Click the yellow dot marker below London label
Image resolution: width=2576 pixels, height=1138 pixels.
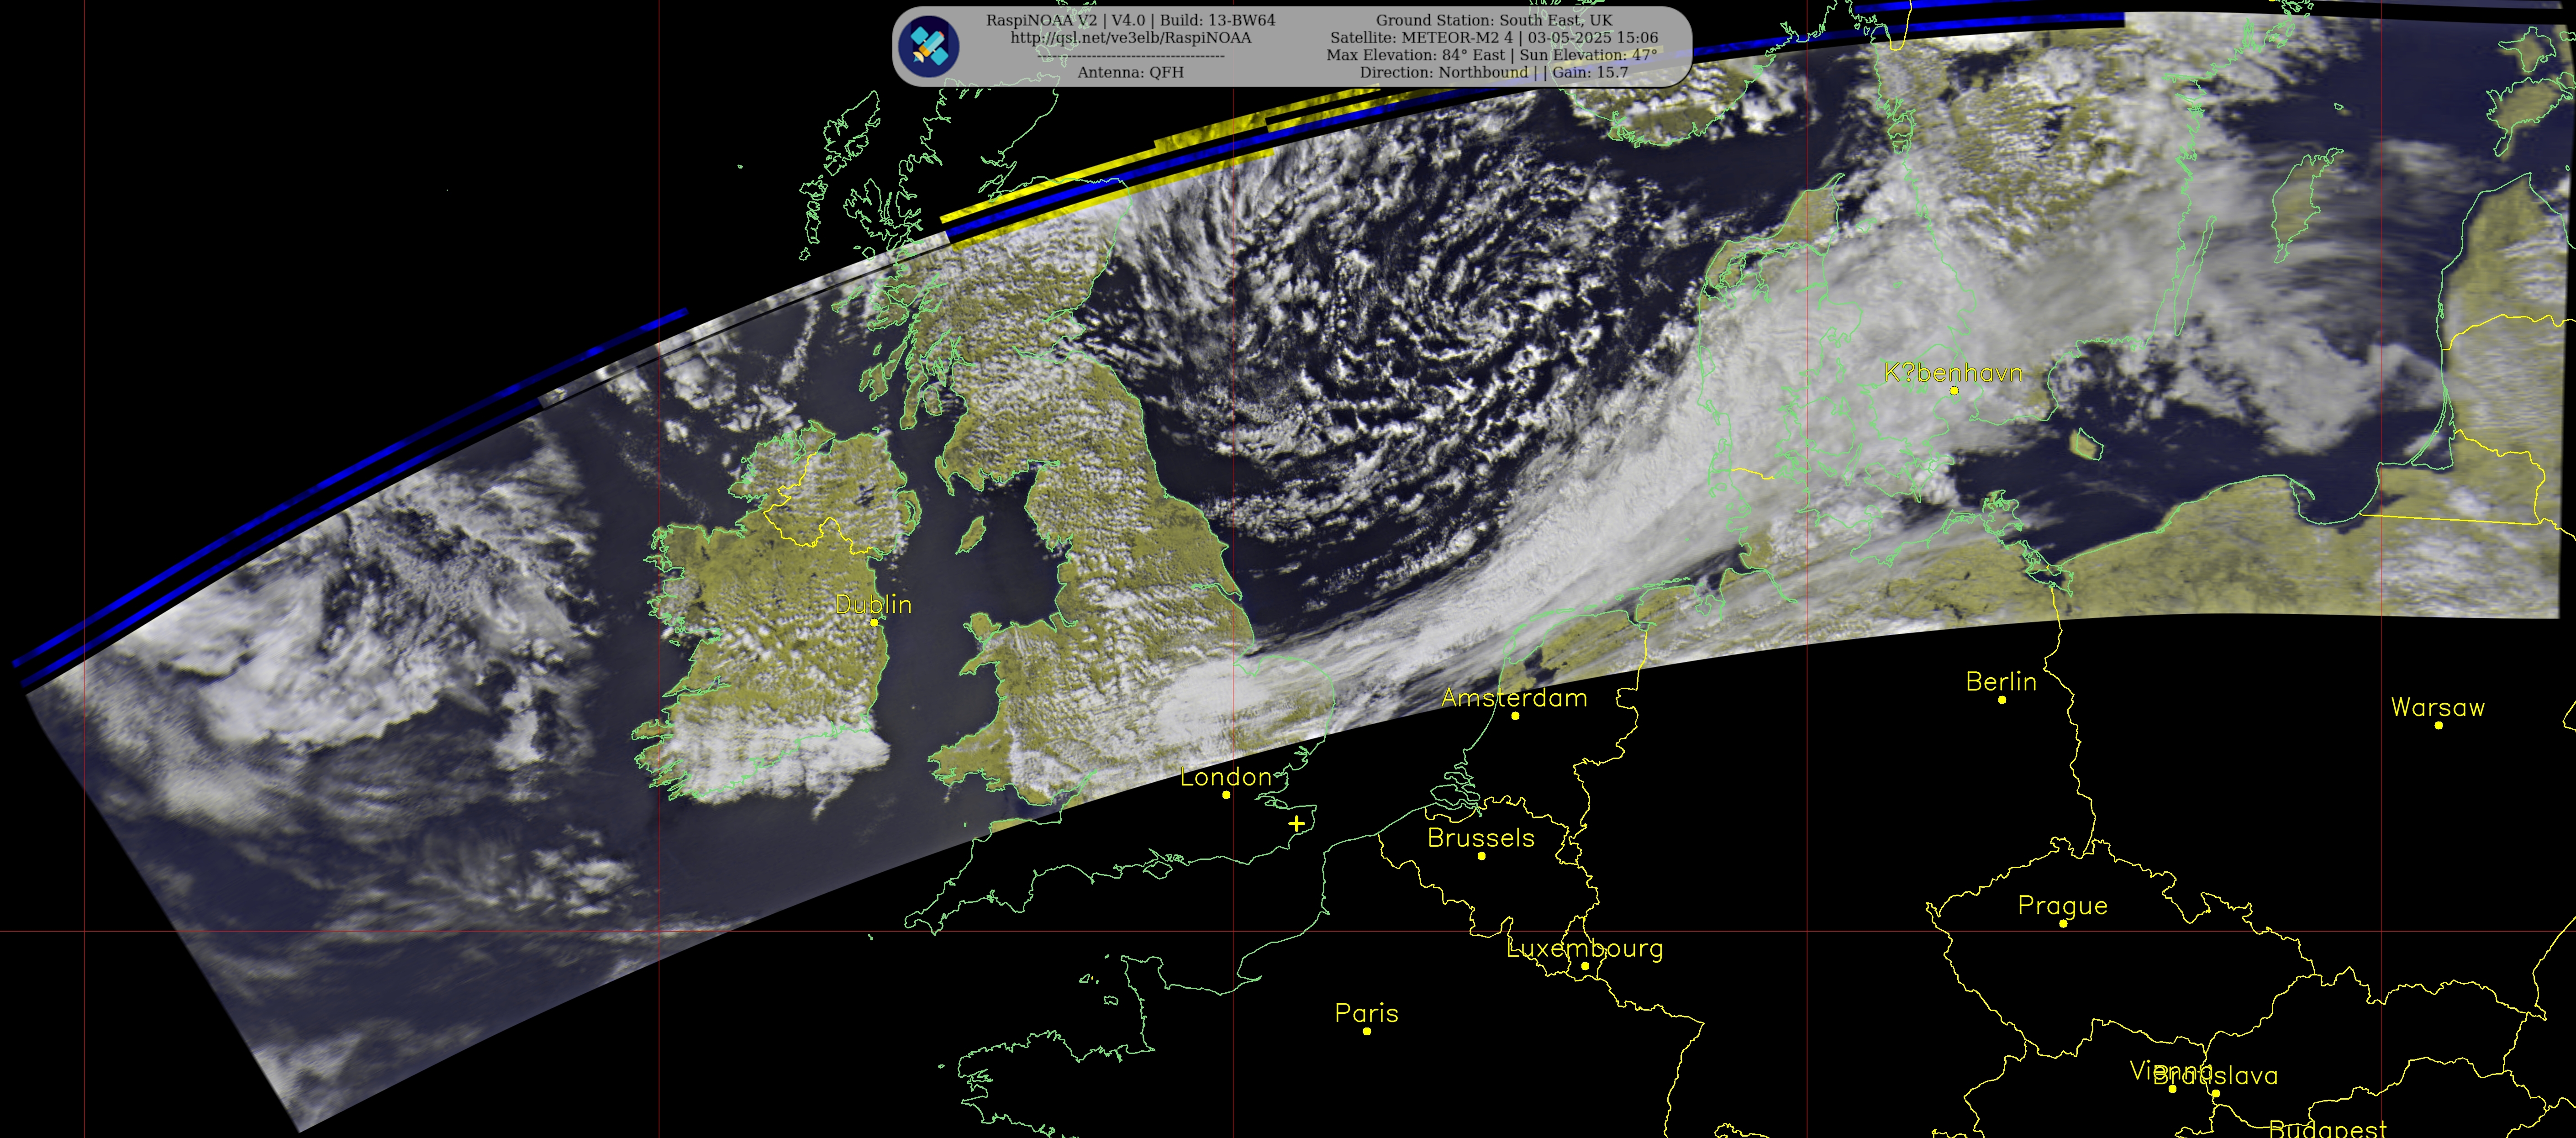click(x=1226, y=795)
